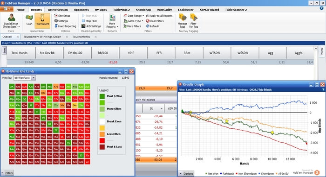Open TableNinja 2 tab
This screenshot has width=326, height=177.
pyautogui.click(x=122, y=10)
